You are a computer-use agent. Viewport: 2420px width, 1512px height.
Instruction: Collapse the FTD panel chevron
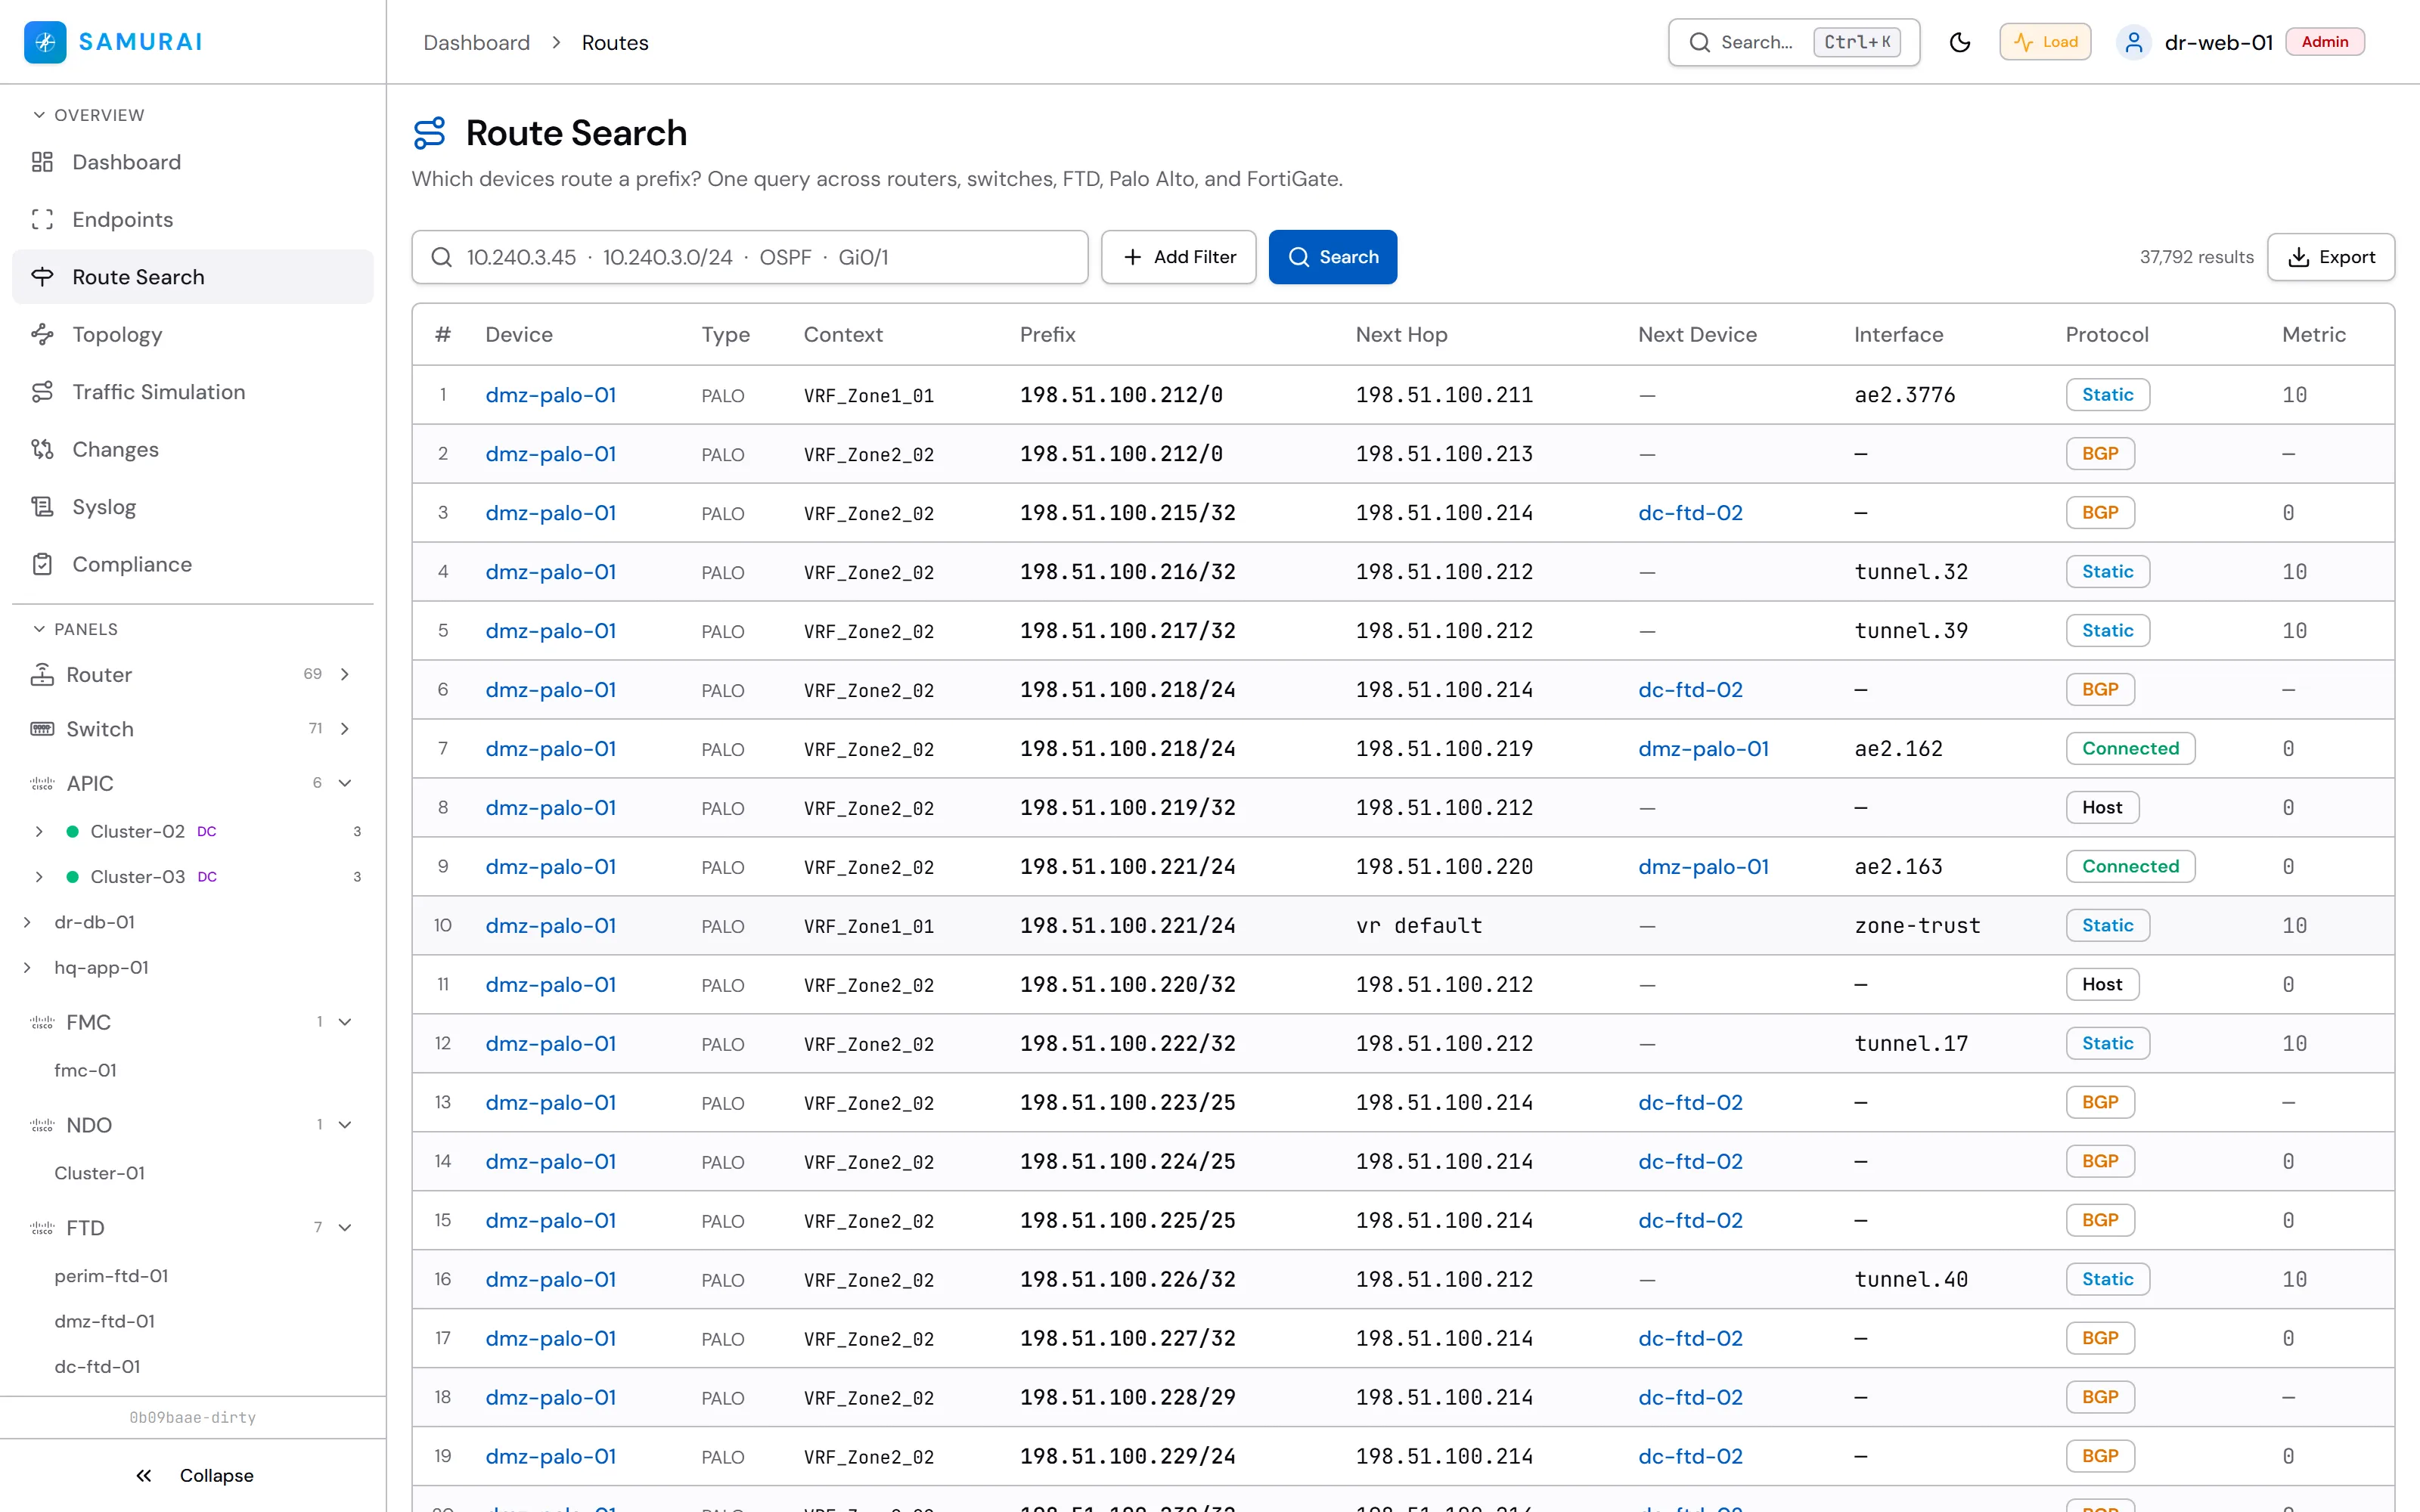pos(345,1228)
